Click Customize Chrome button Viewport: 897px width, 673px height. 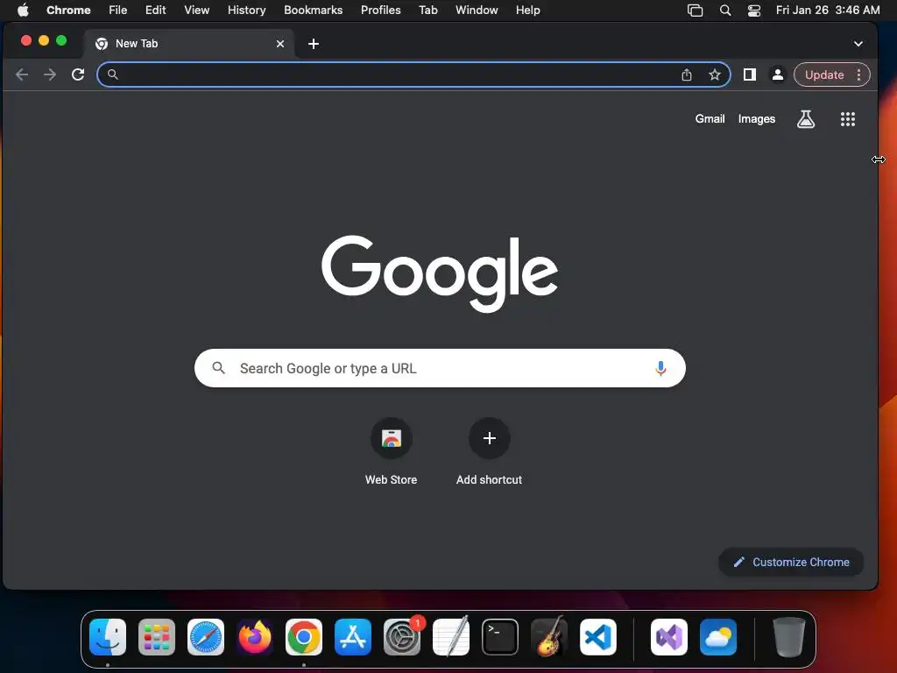(x=791, y=562)
